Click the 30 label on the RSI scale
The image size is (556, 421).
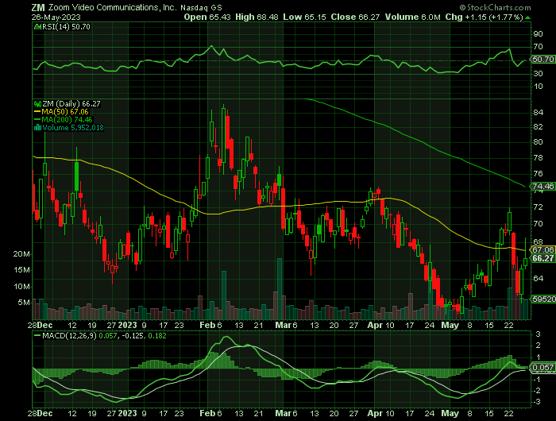click(x=538, y=73)
